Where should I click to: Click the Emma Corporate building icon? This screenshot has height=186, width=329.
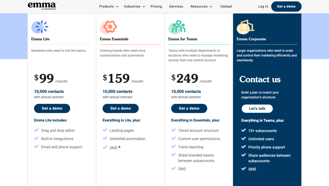pyautogui.click(x=245, y=27)
